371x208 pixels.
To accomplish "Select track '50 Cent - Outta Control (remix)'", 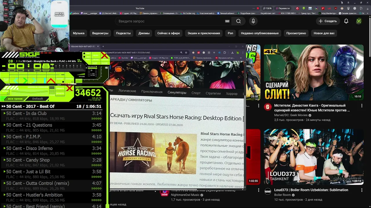I will [x=52, y=186].
